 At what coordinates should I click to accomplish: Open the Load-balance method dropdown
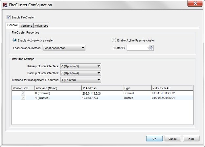tap(64, 48)
